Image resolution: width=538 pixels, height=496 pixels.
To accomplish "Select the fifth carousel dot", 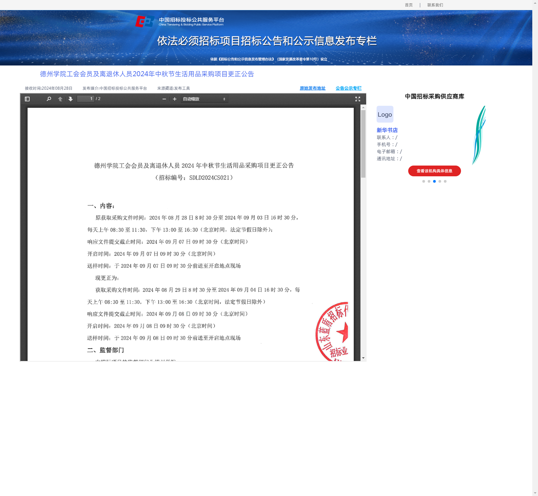I will pyautogui.click(x=445, y=181).
